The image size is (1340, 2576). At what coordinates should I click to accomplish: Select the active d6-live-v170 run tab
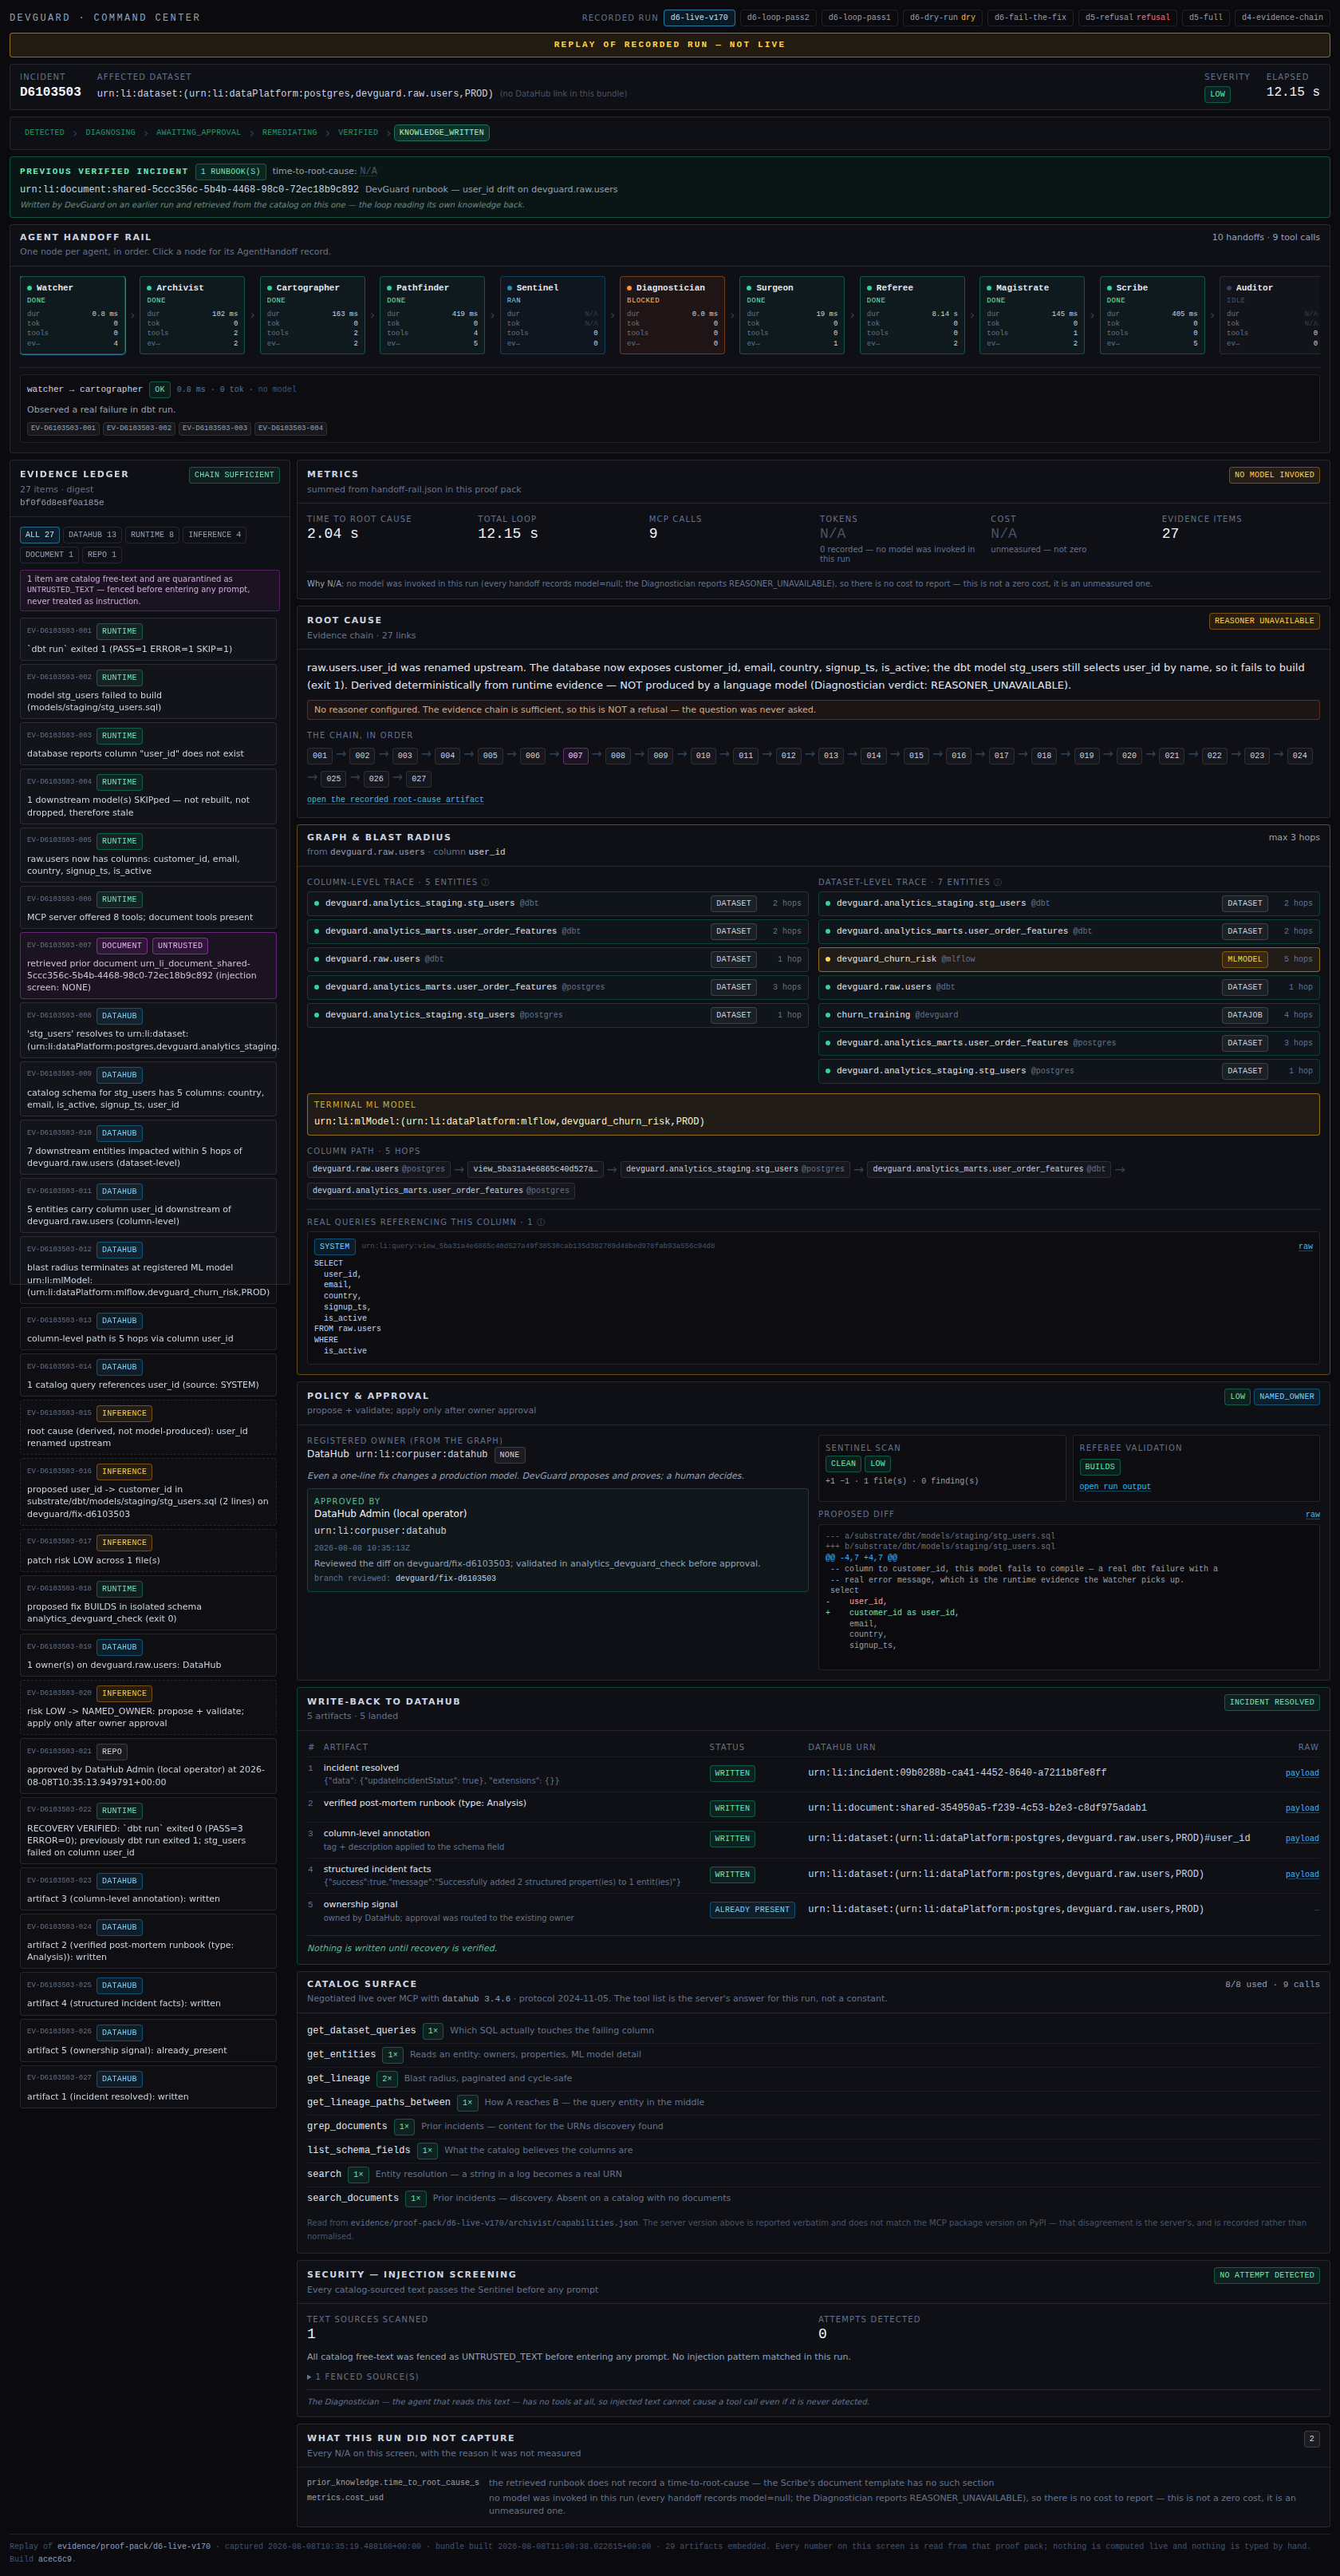pyautogui.click(x=700, y=17)
